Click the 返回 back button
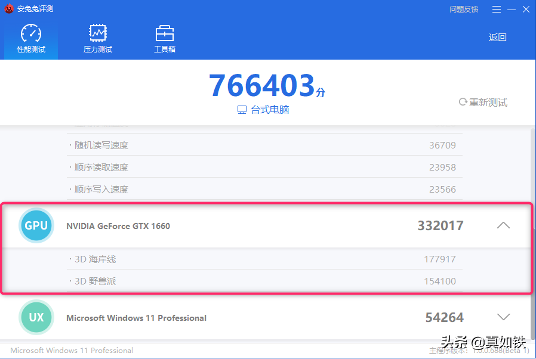 [x=497, y=38]
